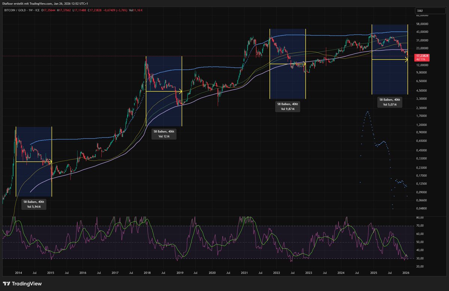This screenshot has height=291, width=449.
Task: Click the 43,00000 price scale label
Action: pos(422,32)
